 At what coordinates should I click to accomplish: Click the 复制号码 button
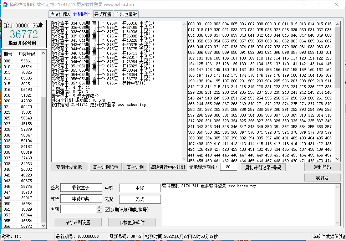[322, 167]
